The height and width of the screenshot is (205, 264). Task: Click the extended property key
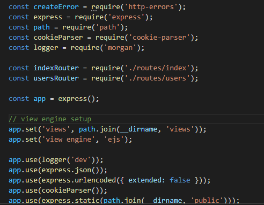(x=145, y=180)
